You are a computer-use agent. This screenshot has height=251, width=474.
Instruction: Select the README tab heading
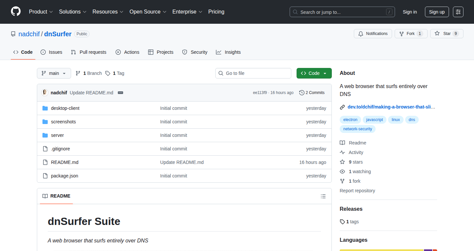[56, 196]
